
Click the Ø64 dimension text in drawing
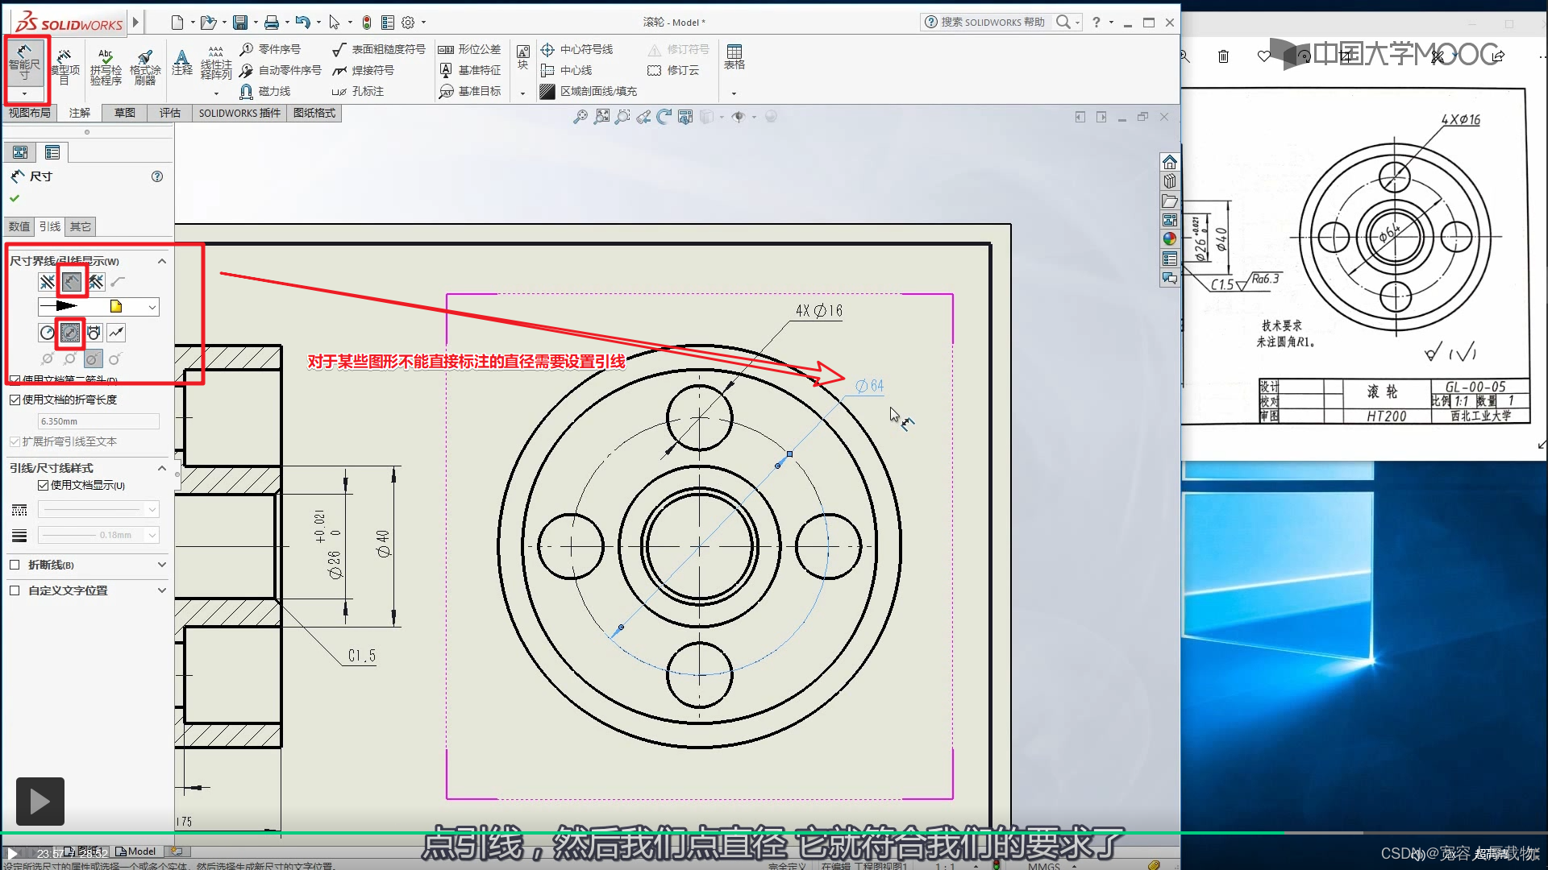(869, 387)
